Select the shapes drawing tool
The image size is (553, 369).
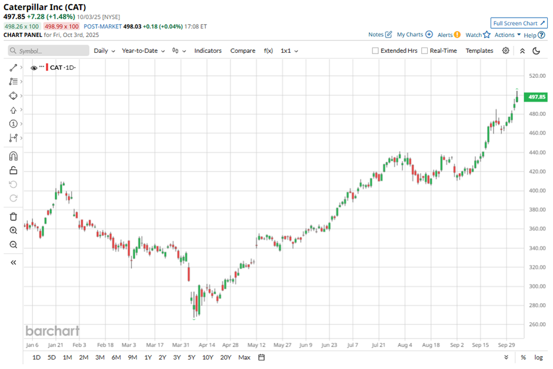coord(14,96)
